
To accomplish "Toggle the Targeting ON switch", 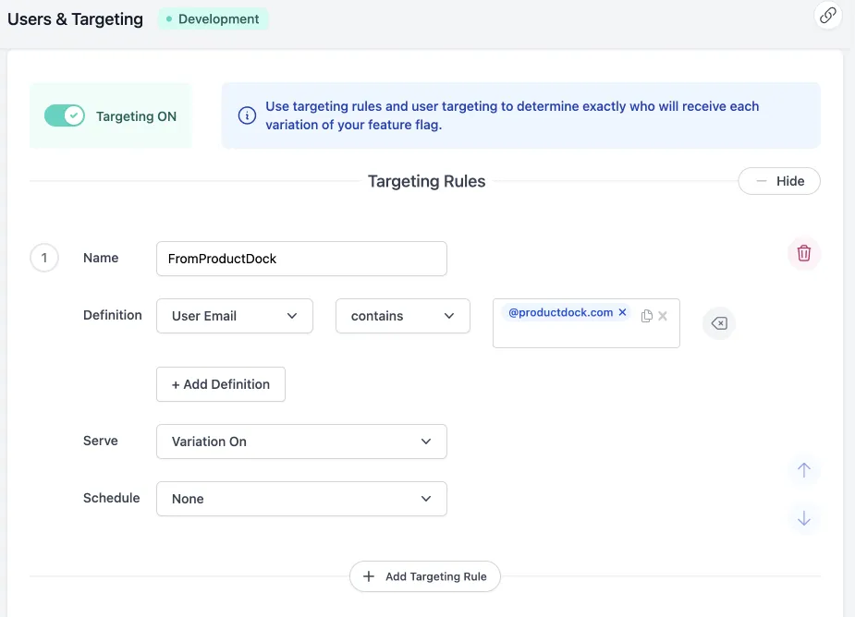I will point(65,115).
